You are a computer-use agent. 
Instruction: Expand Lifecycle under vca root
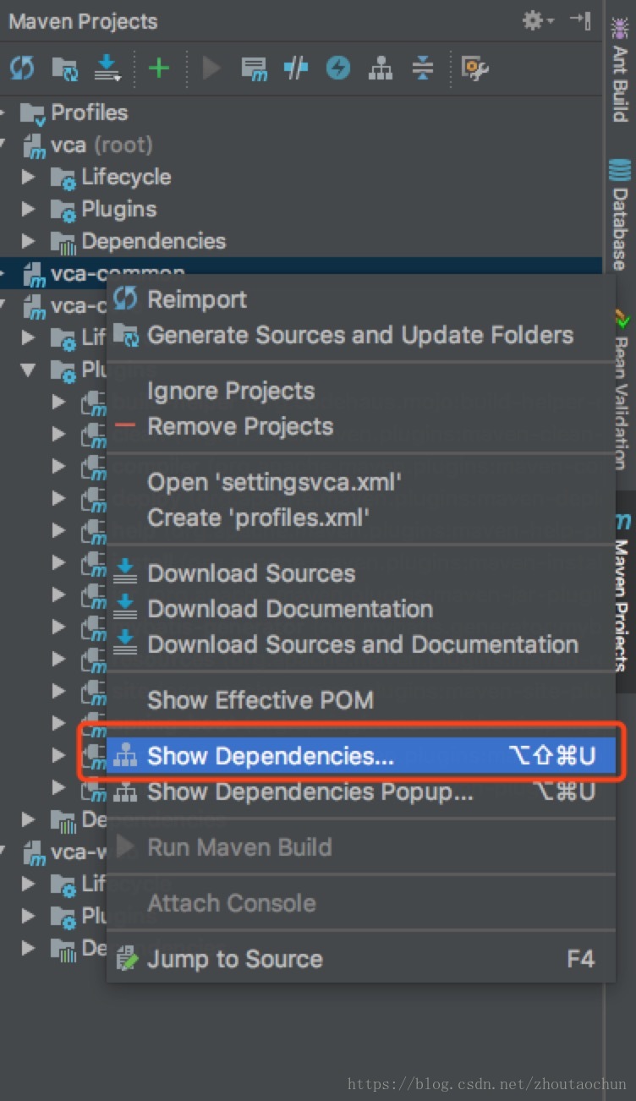coord(29,177)
